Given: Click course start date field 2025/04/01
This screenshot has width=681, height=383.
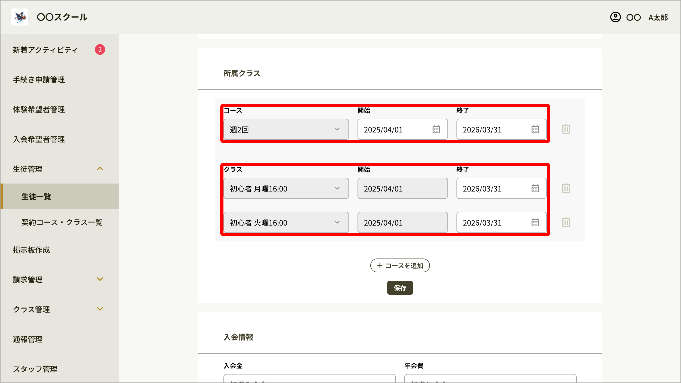Looking at the screenshot, I should [x=402, y=130].
